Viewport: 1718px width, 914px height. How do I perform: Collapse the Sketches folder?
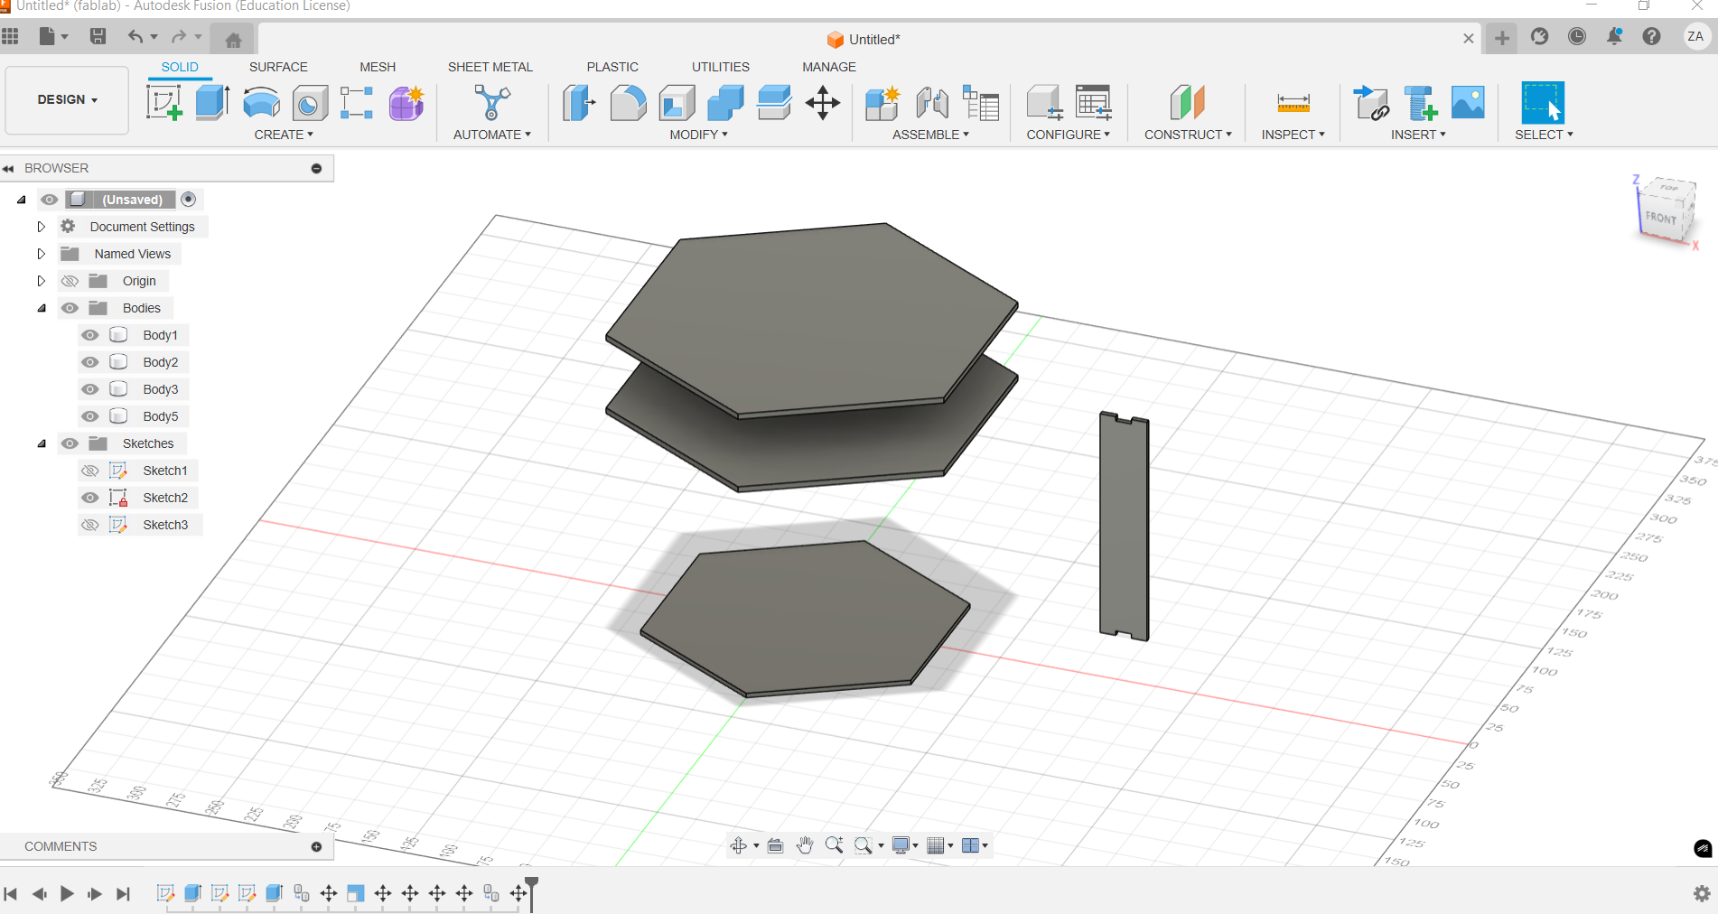[42, 443]
